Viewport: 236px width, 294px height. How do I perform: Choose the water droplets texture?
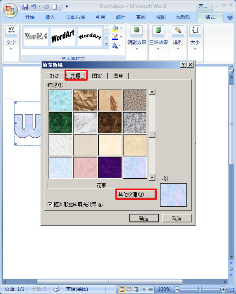coord(60,100)
